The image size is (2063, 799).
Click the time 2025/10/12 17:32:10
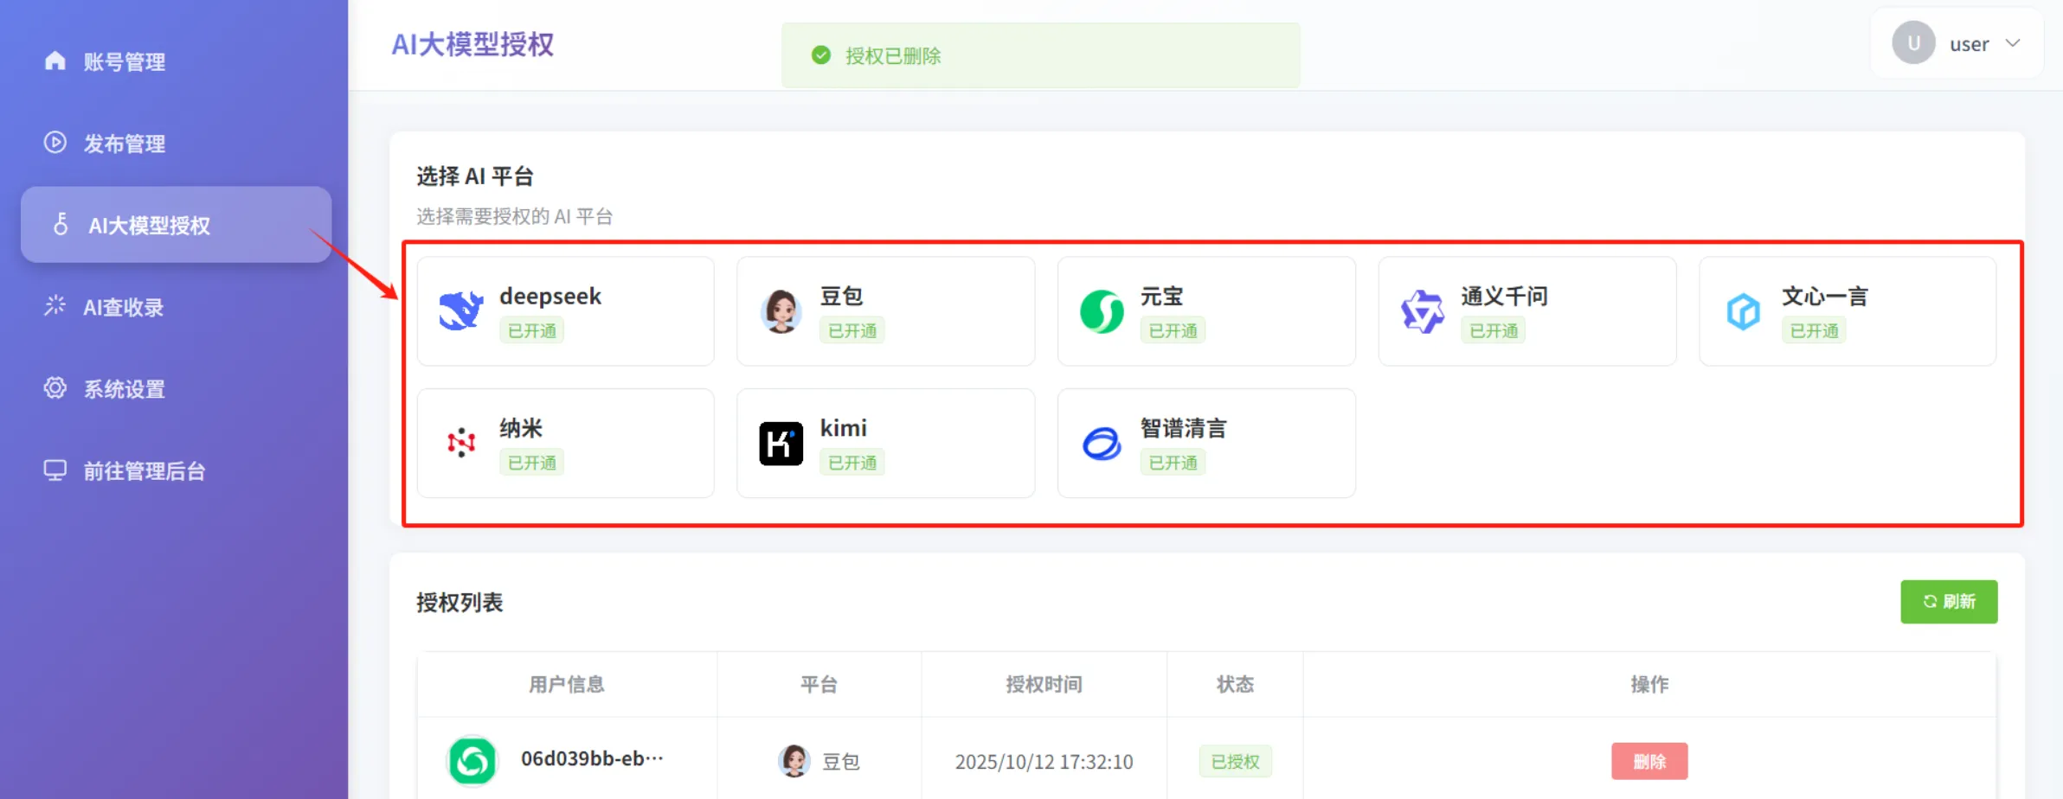coord(1044,761)
